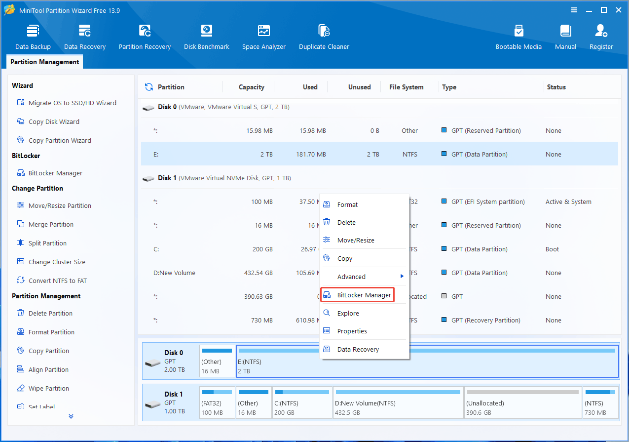Screen dimensions: 629x442
Task: Sort by Capacity column header
Action: [x=251, y=87]
